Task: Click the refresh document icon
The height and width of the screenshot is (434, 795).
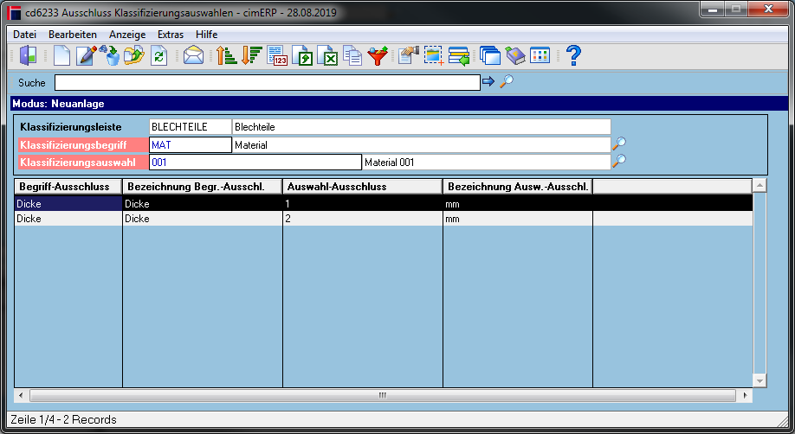Action: [x=158, y=55]
